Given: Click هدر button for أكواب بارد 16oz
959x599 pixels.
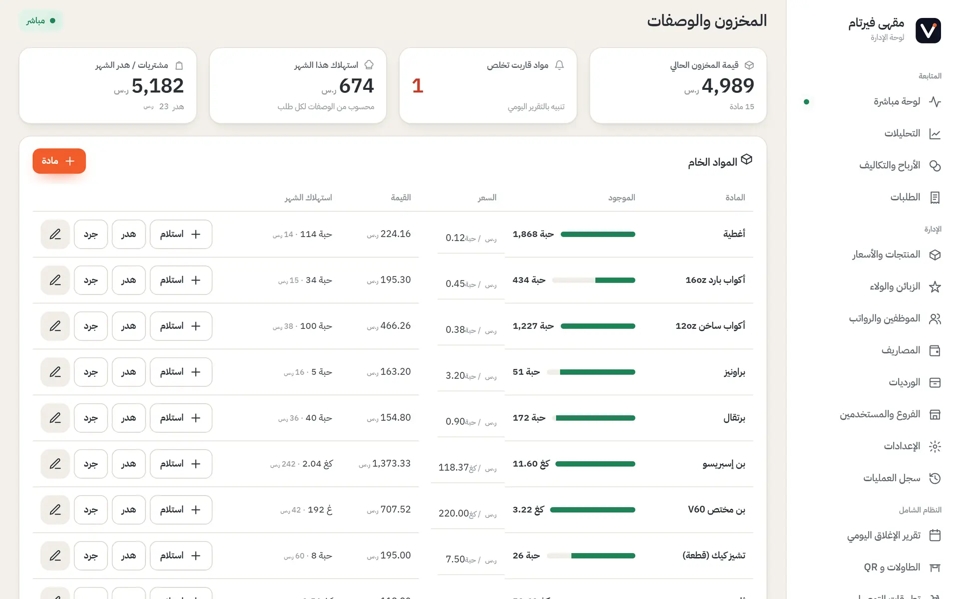Looking at the screenshot, I should click(129, 280).
